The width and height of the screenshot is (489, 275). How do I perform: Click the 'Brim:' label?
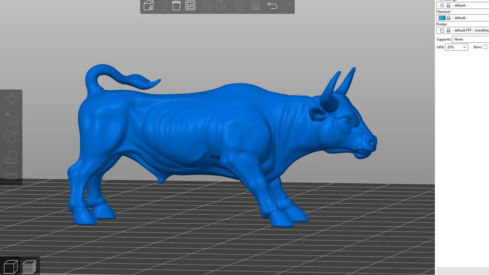tap(477, 47)
